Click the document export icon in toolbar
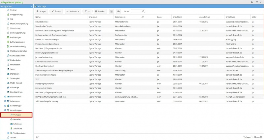 (112, 11)
